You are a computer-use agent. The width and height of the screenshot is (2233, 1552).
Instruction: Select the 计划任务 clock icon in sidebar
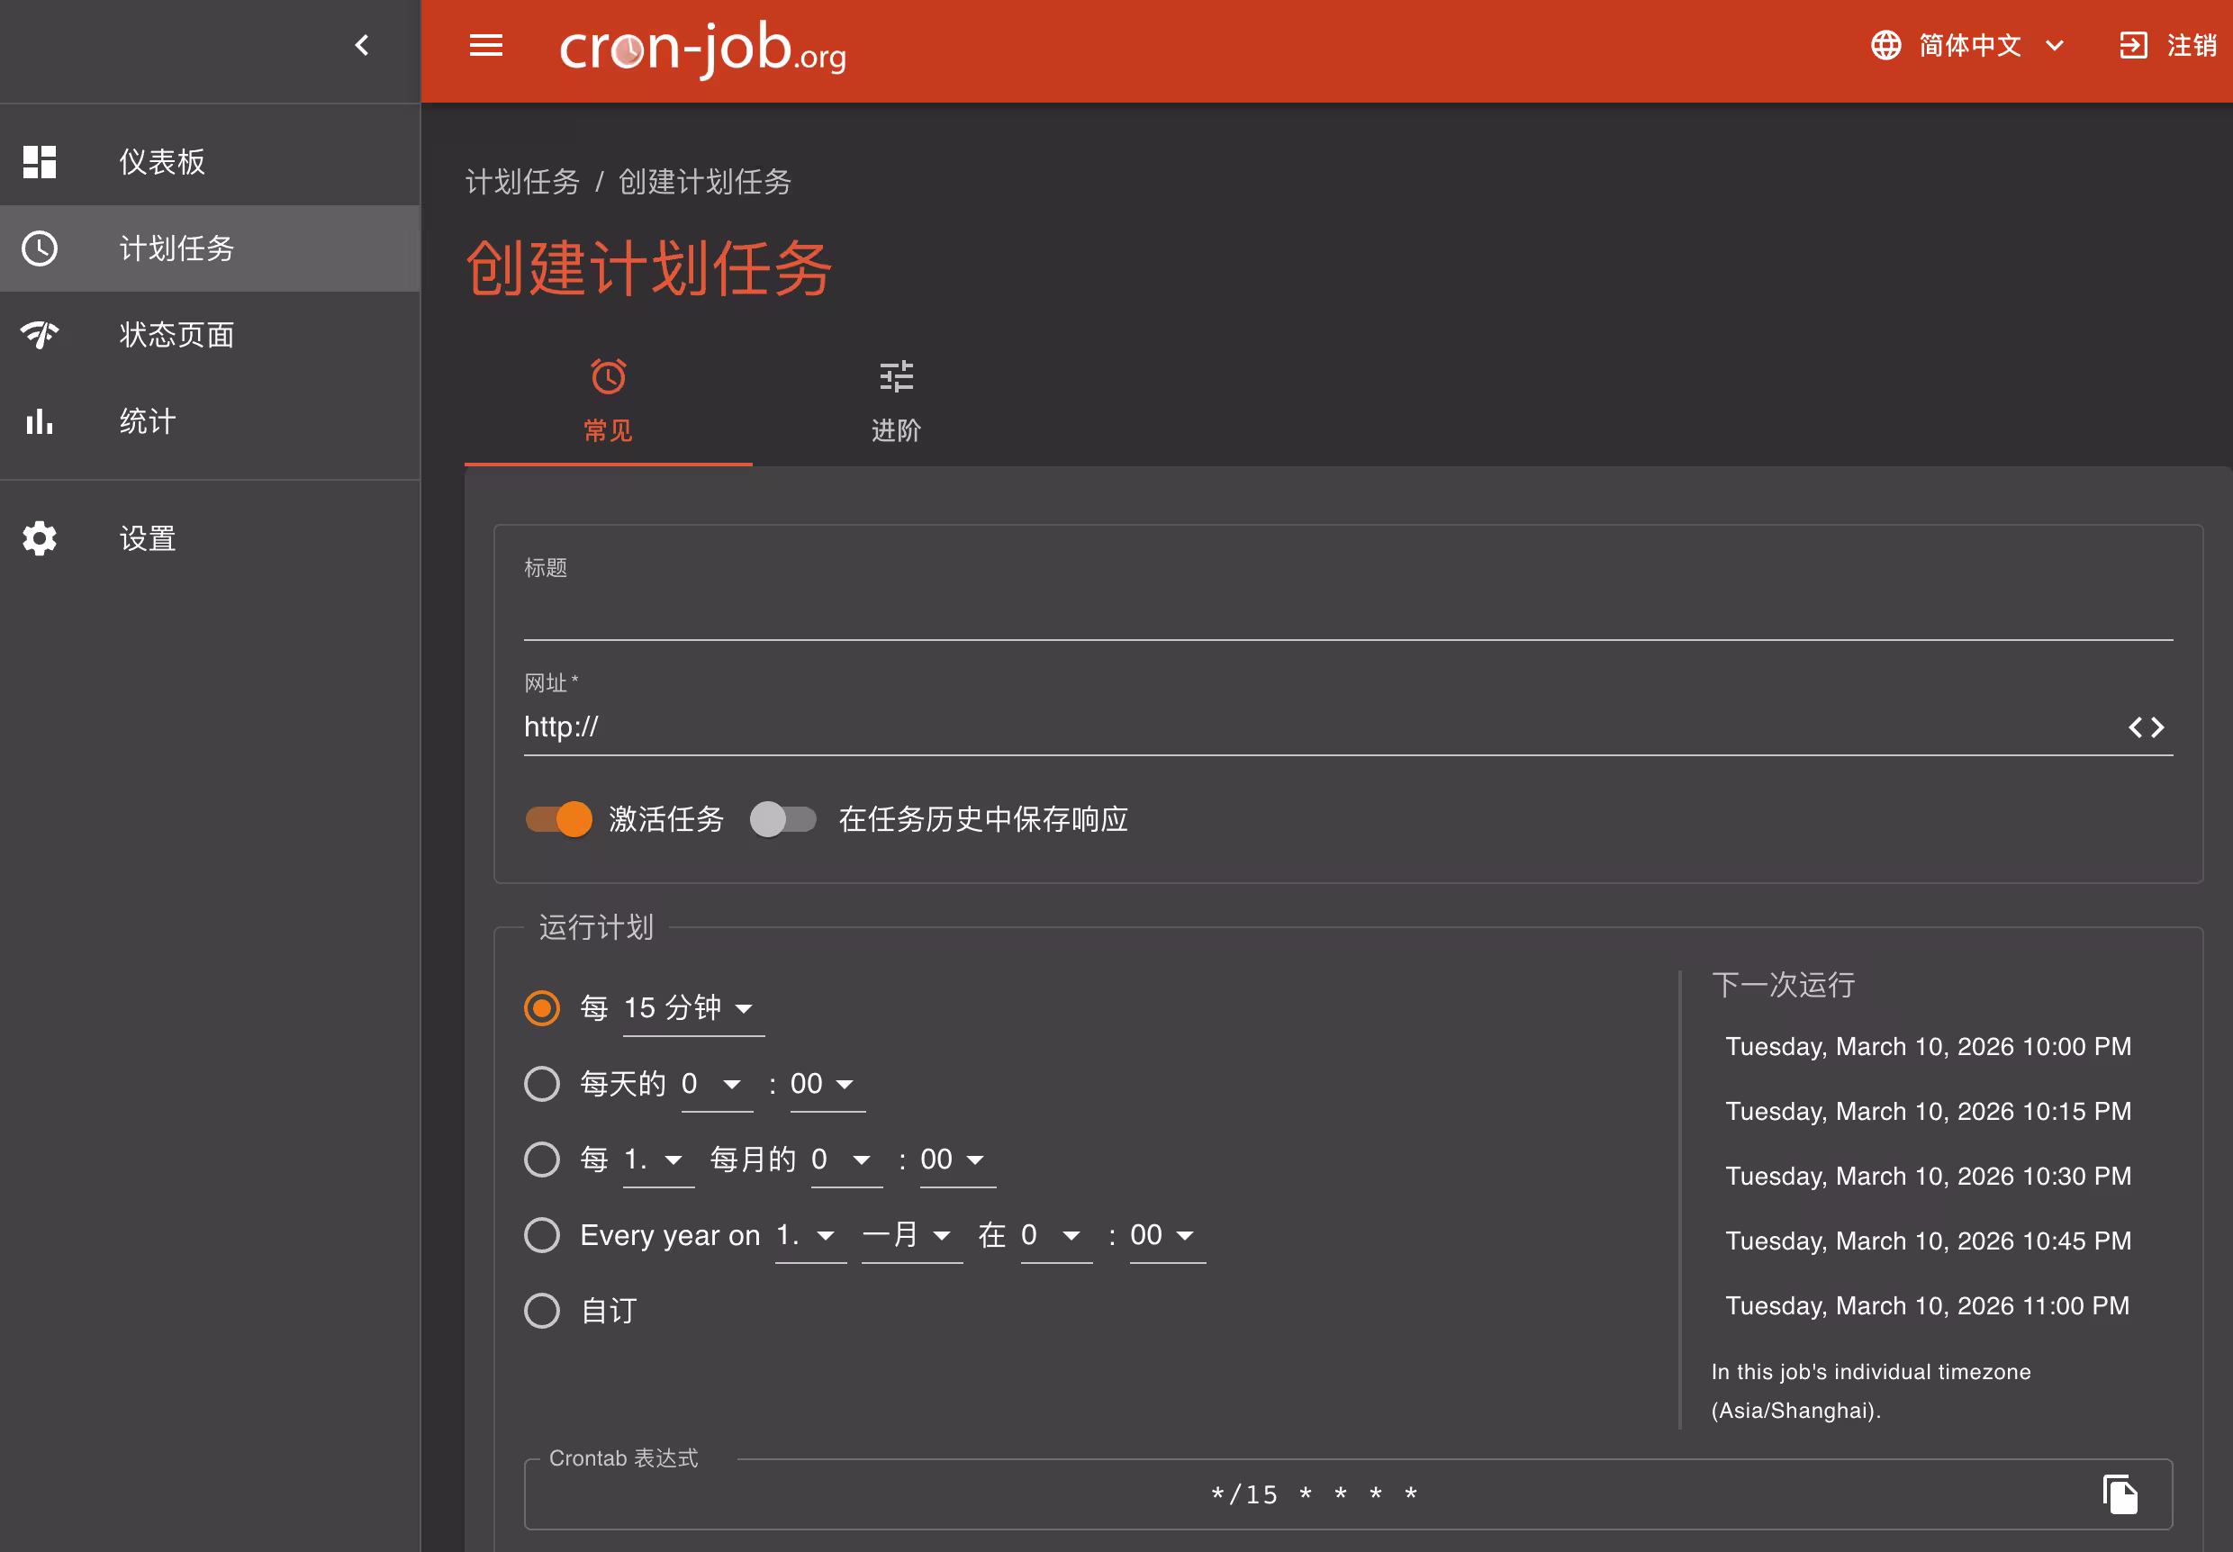(x=40, y=249)
